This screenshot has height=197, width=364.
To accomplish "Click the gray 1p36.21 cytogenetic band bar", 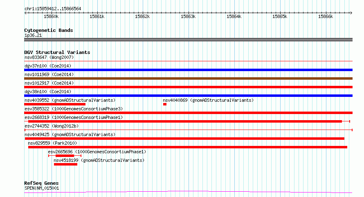I will click(x=188, y=40).
